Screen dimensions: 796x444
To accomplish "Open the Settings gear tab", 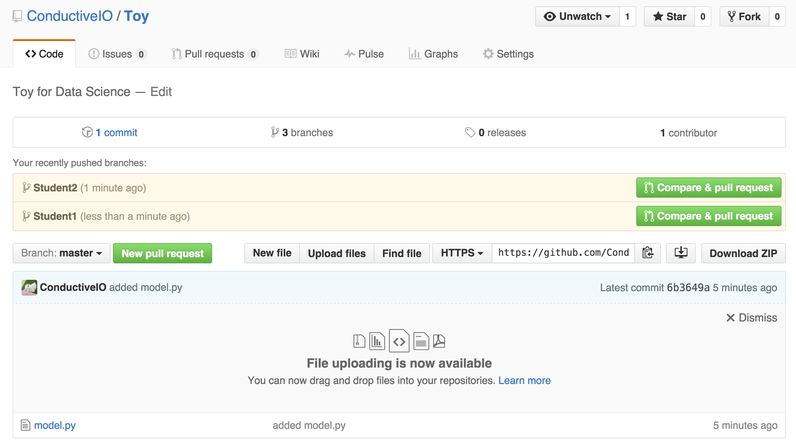I will click(x=508, y=54).
